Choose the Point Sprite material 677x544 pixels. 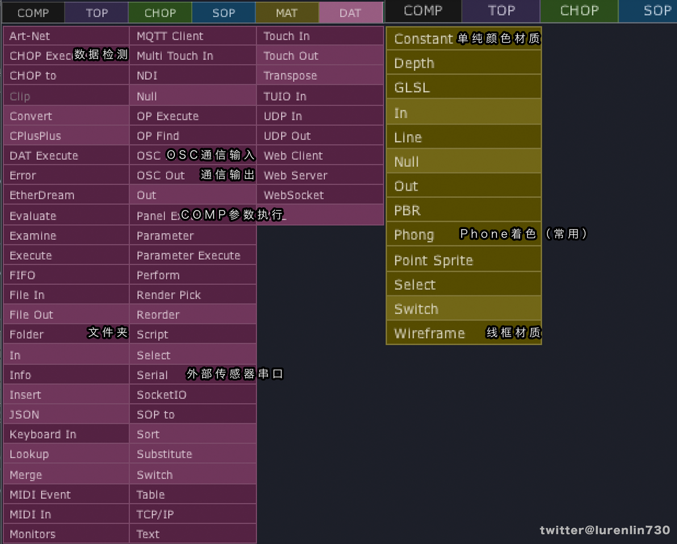tap(433, 261)
